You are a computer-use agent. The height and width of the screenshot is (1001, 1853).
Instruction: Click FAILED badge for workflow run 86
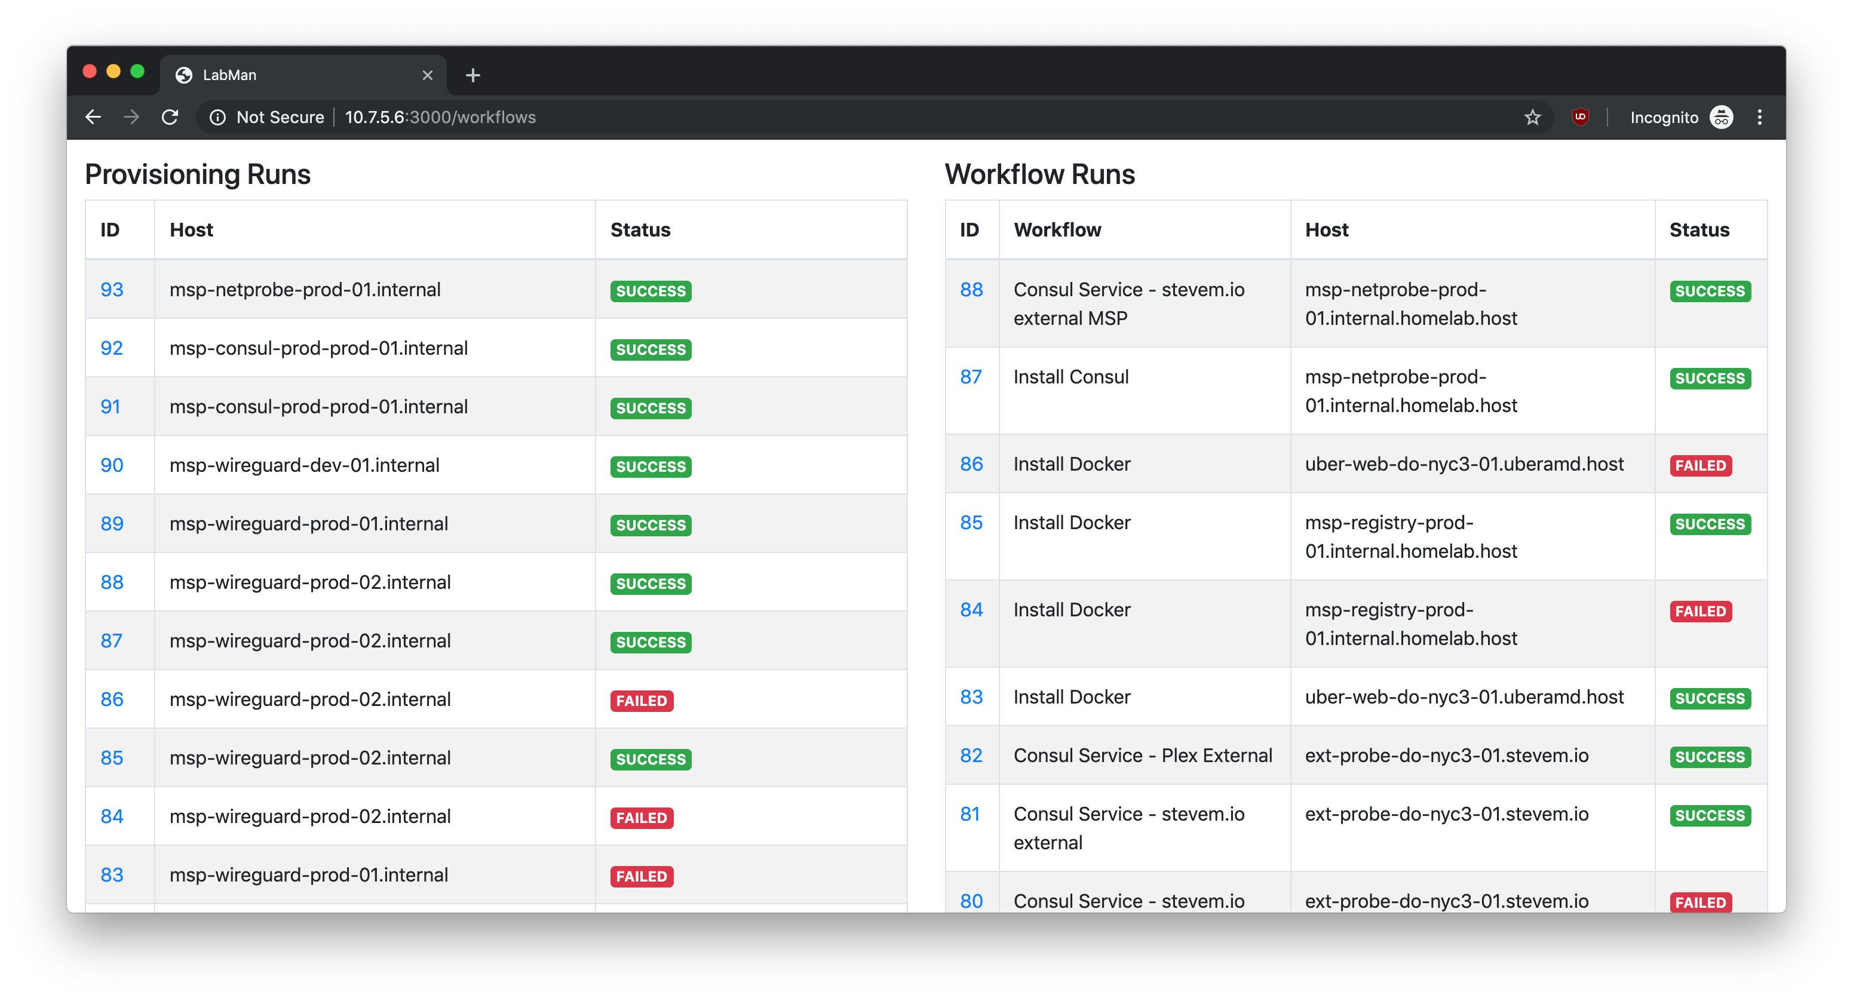point(1700,465)
